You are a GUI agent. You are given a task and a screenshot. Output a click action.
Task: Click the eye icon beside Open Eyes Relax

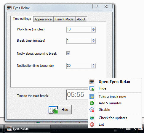pos(92,82)
